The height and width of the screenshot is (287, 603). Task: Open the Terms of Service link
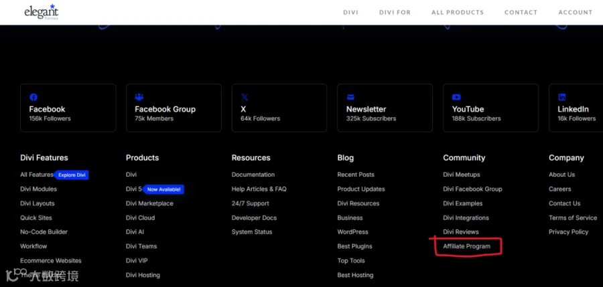(x=573, y=217)
